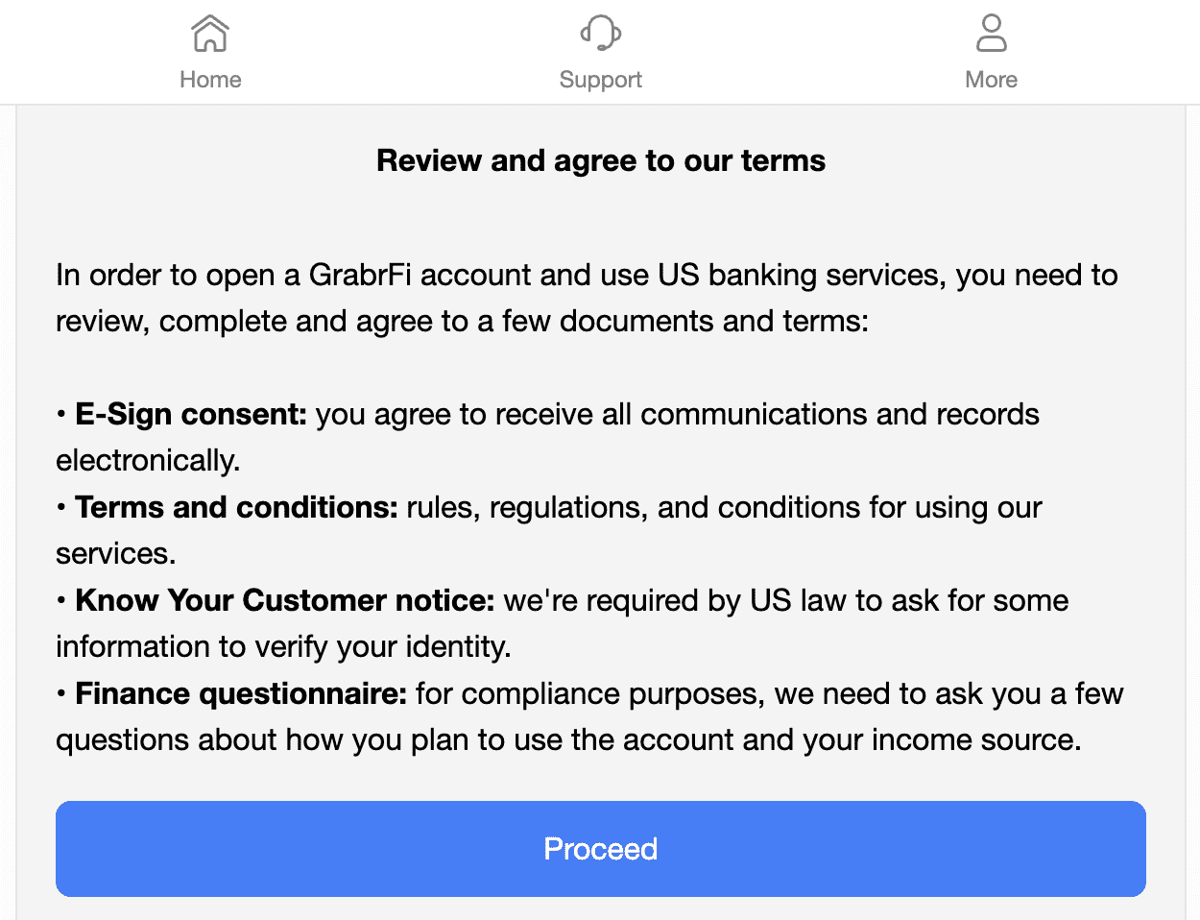Click the bold "Finance questionnaire:" label
Image resolution: width=1200 pixels, height=920 pixels.
point(241,693)
